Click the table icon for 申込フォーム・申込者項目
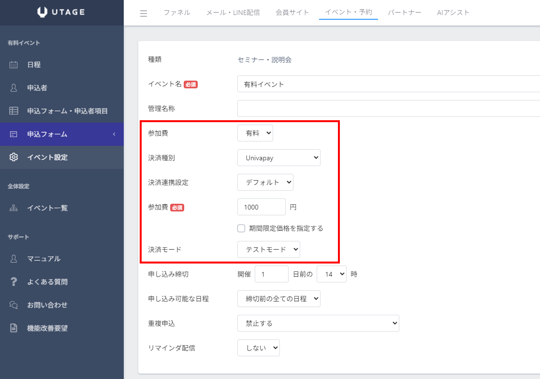Screen dimensions: 540x379 tap(14, 111)
